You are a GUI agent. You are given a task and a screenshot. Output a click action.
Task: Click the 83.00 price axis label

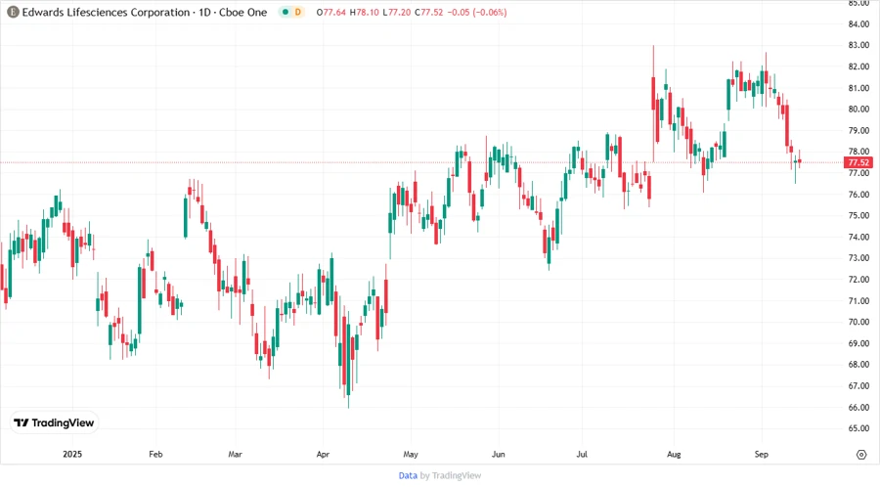tap(858, 45)
